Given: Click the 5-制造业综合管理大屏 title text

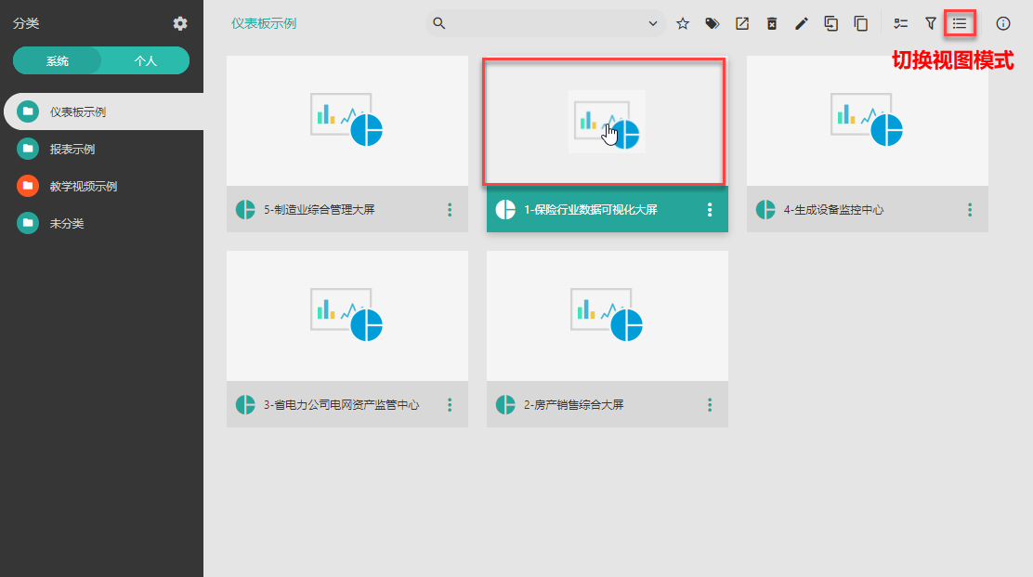Looking at the screenshot, I should tap(320, 209).
